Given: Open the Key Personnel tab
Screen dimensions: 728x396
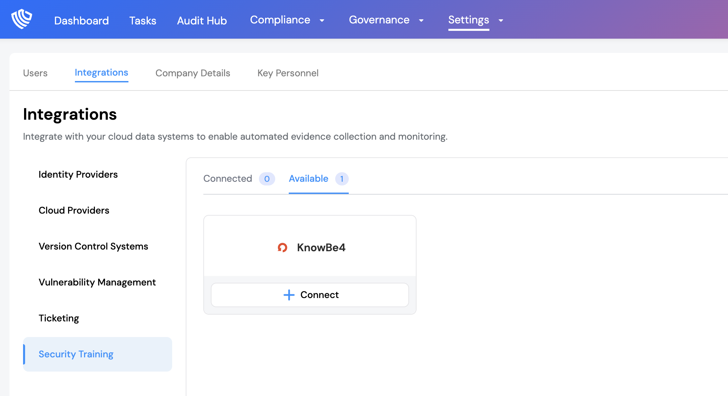Looking at the screenshot, I should point(288,73).
